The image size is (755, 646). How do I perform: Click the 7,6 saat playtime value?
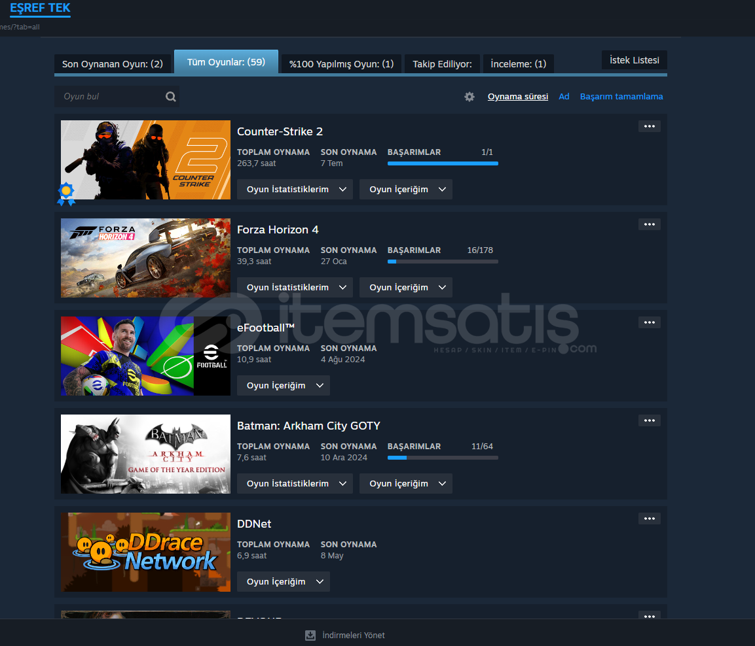251,458
